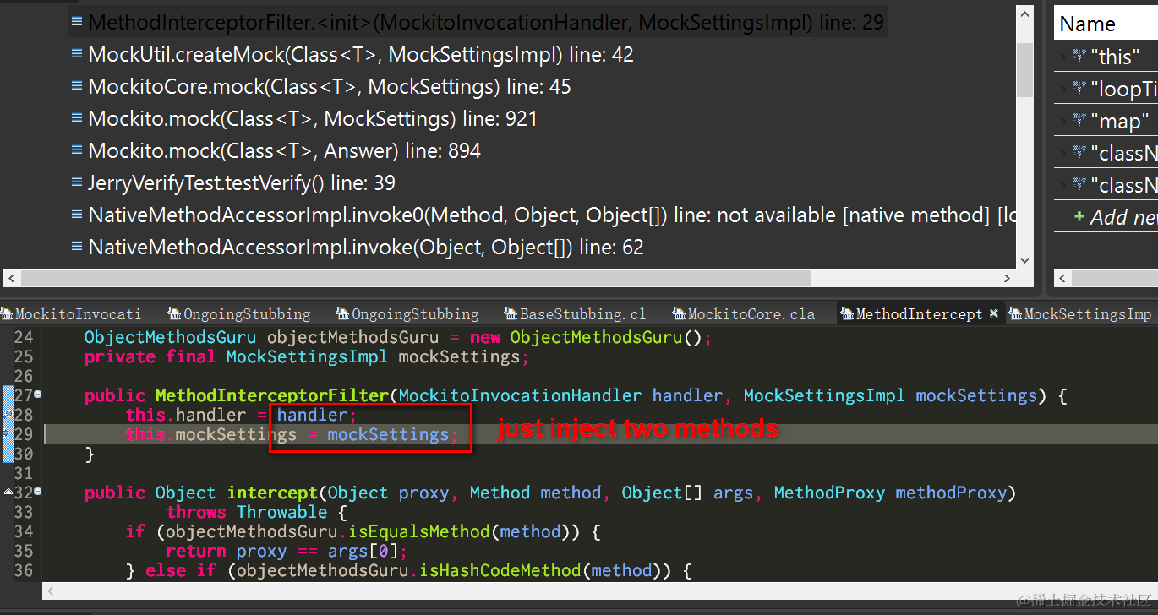Click "throws Throwable" on line 33

tap(246, 512)
